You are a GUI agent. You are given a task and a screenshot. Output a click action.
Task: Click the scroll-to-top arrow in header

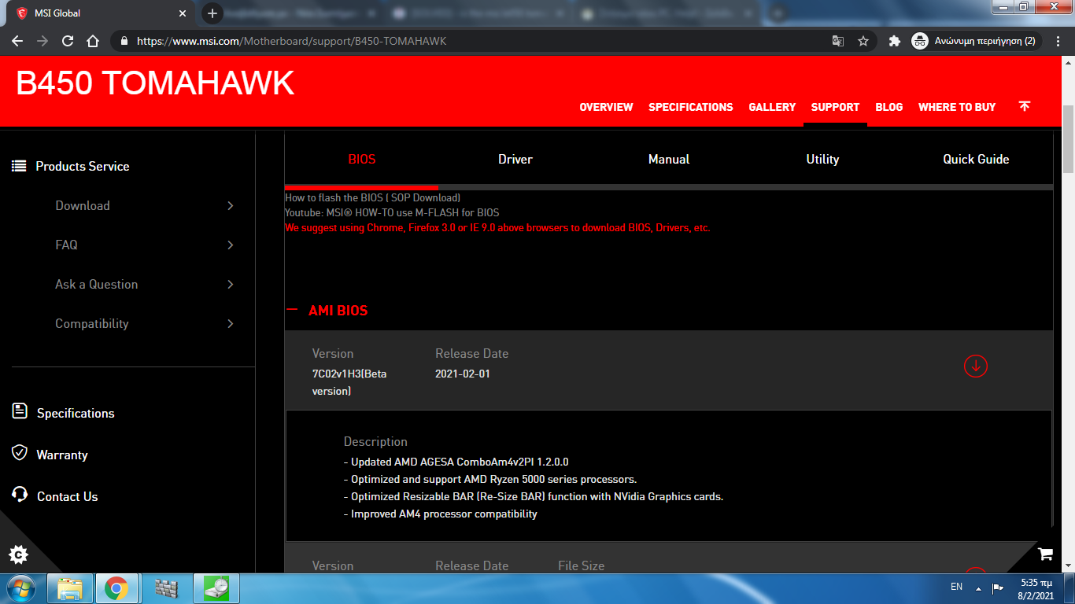1024,106
